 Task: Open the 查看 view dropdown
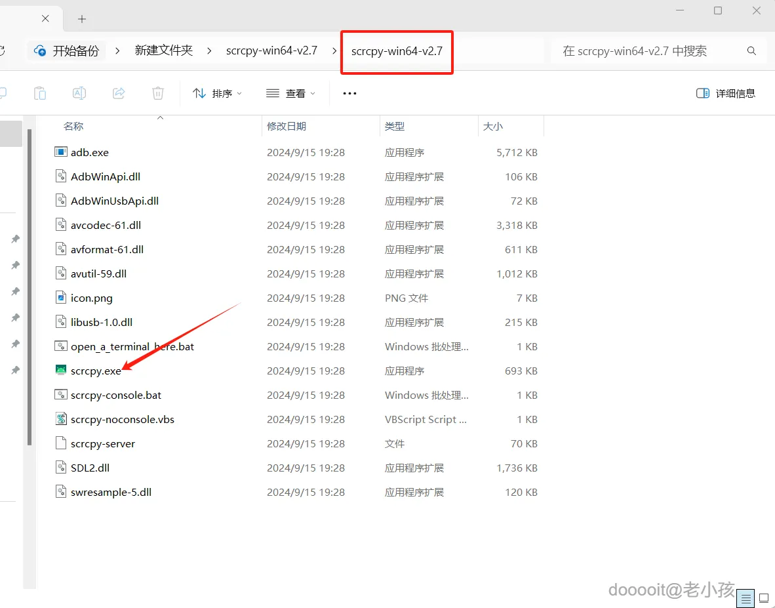(x=290, y=93)
